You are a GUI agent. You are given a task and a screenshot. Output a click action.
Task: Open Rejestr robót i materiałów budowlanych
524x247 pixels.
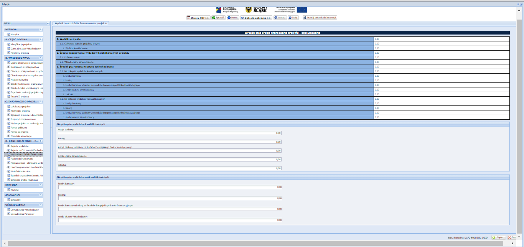(25, 150)
